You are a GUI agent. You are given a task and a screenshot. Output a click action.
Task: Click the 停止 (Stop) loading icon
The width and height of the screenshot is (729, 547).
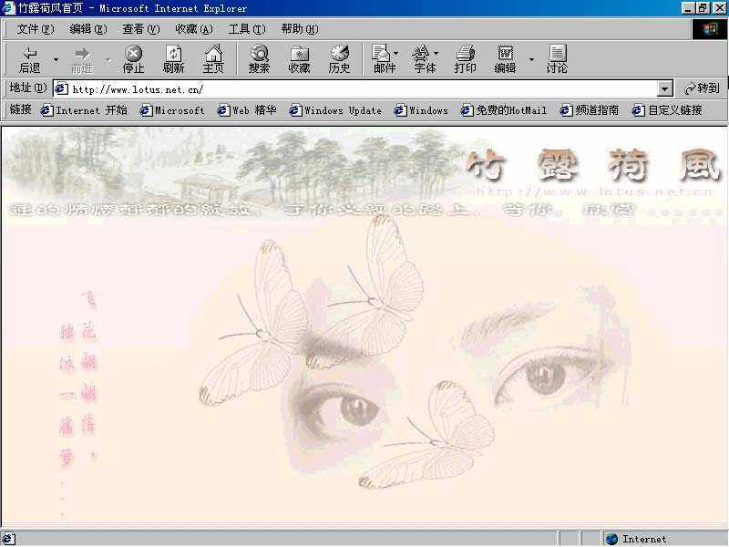tap(133, 57)
